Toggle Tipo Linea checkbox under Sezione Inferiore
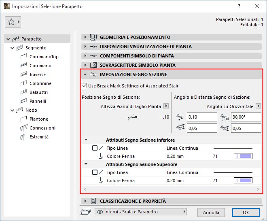267x221 pixels. point(95,148)
